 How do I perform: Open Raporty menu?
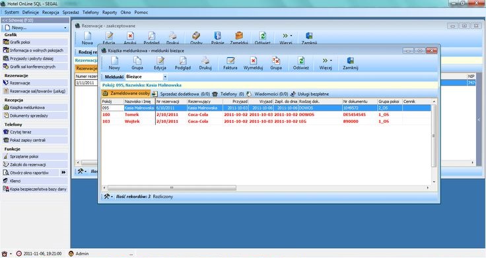[x=110, y=13]
